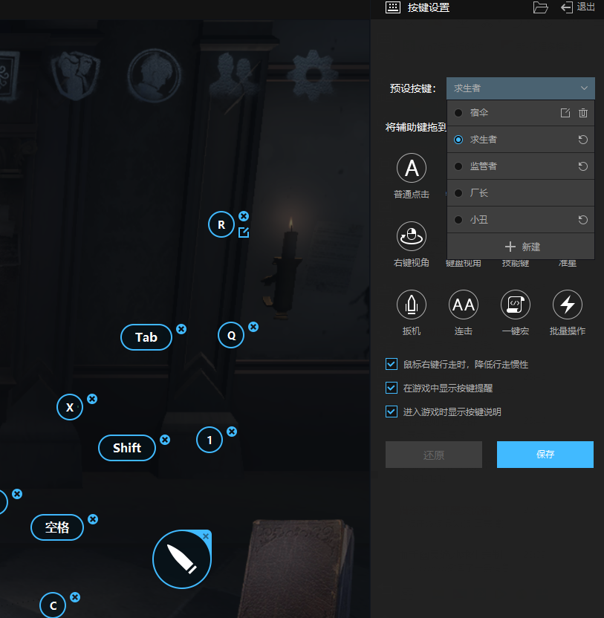
Task: Reset the 监管者 preset to default
Action: [583, 166]
